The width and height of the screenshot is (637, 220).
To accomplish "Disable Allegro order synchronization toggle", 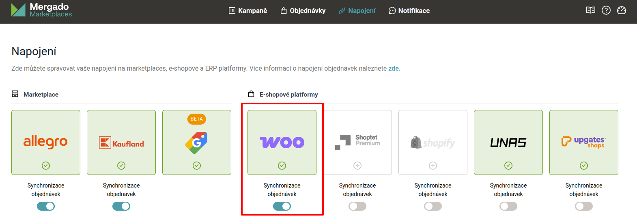I will pos(46,206).
